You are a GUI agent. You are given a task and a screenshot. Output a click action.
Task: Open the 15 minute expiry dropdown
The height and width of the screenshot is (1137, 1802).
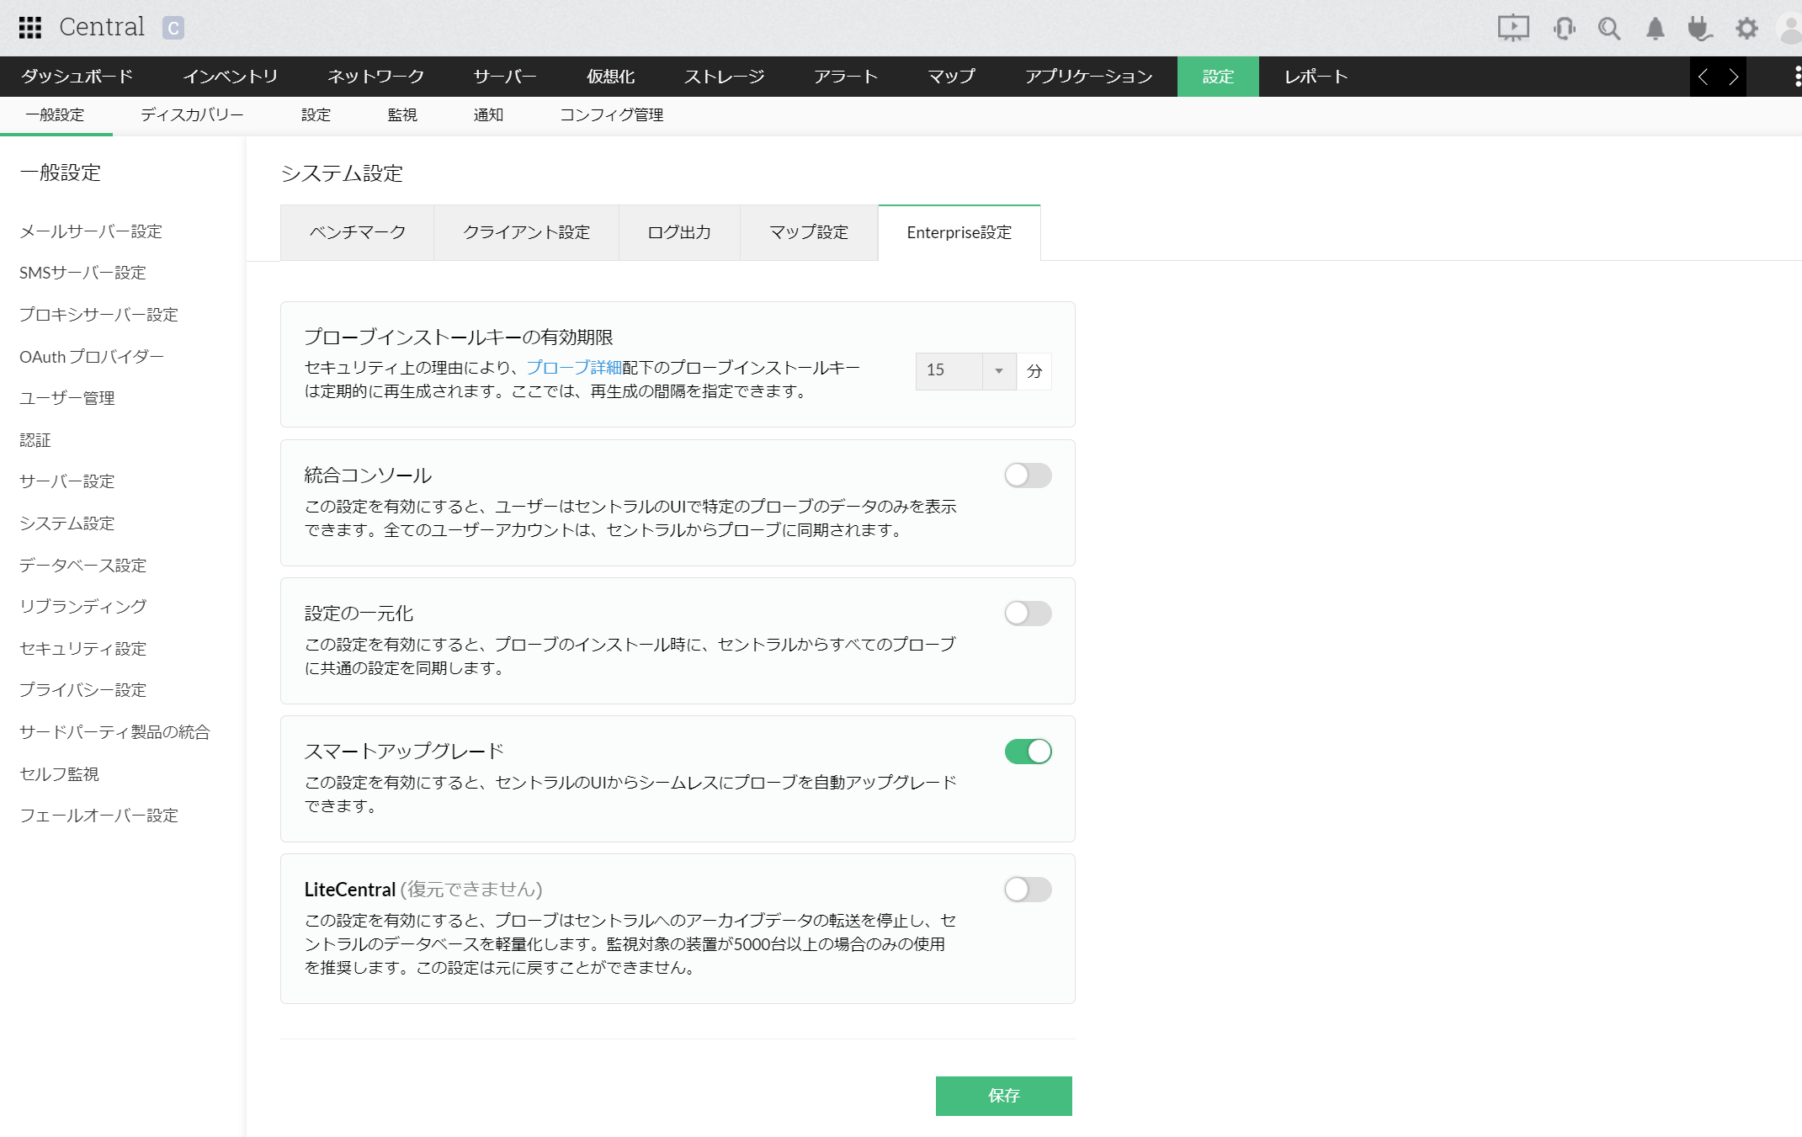click(x=965, y=371)
